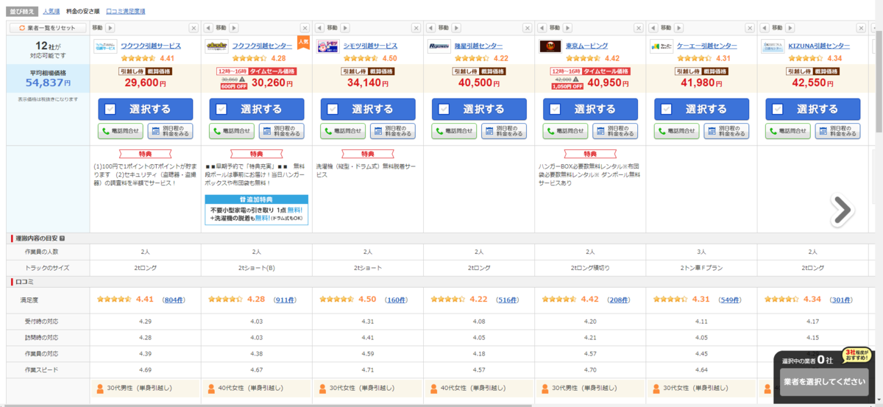
Task: View other-date prices for 隆星引越センター
Action: 503,131
